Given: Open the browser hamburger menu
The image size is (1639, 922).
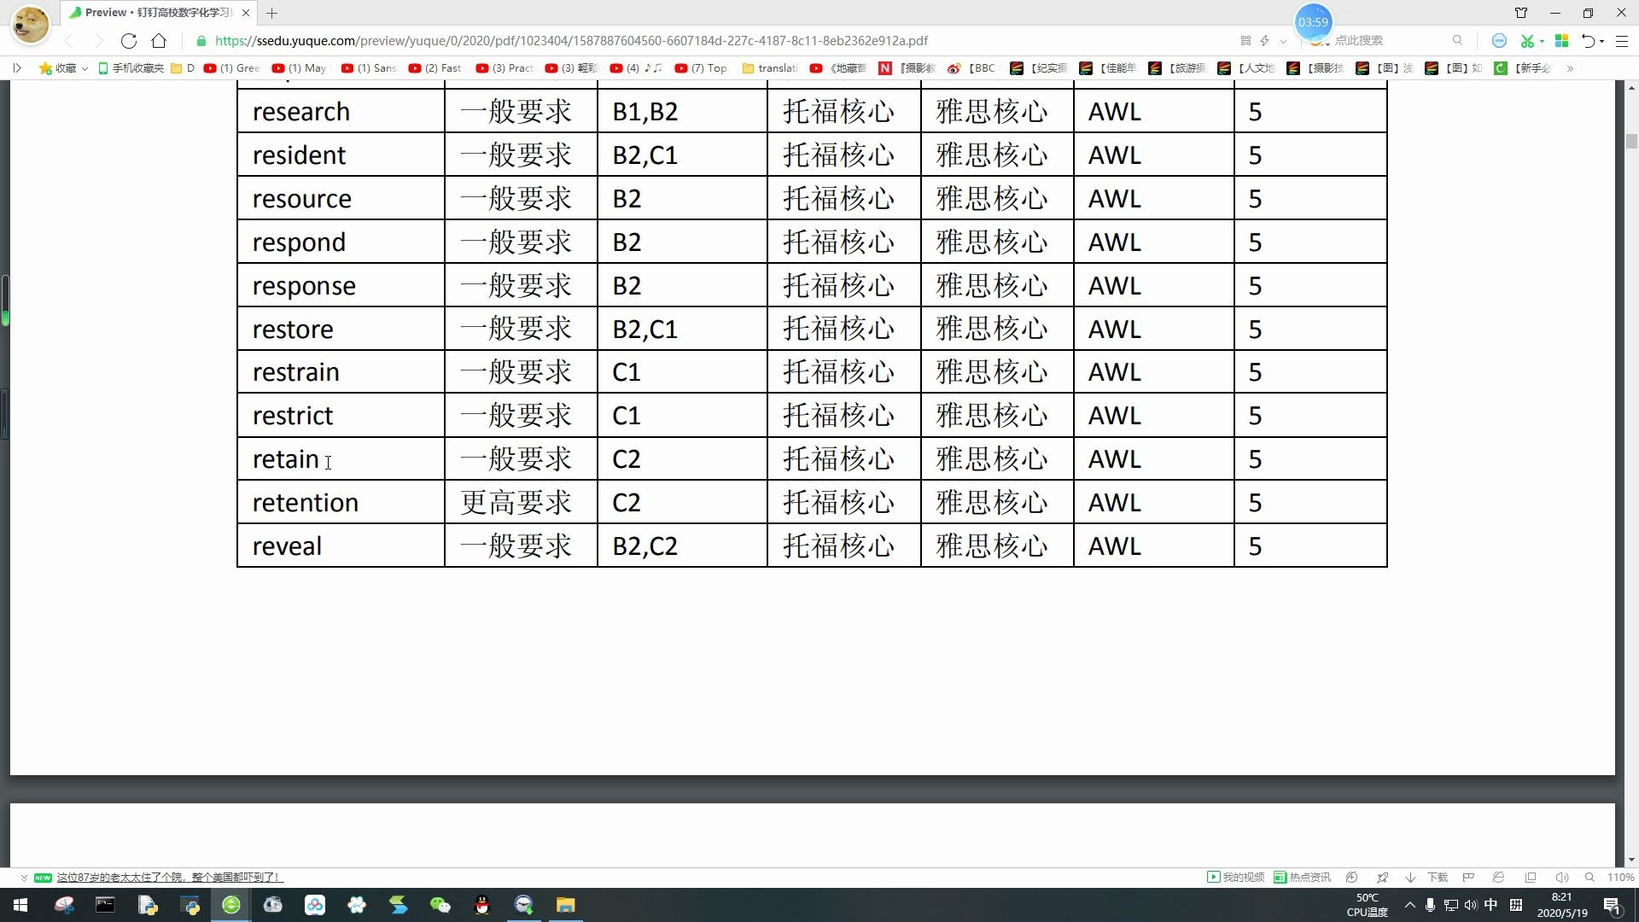Looking at the screenshot, I should pos(1622,40).
